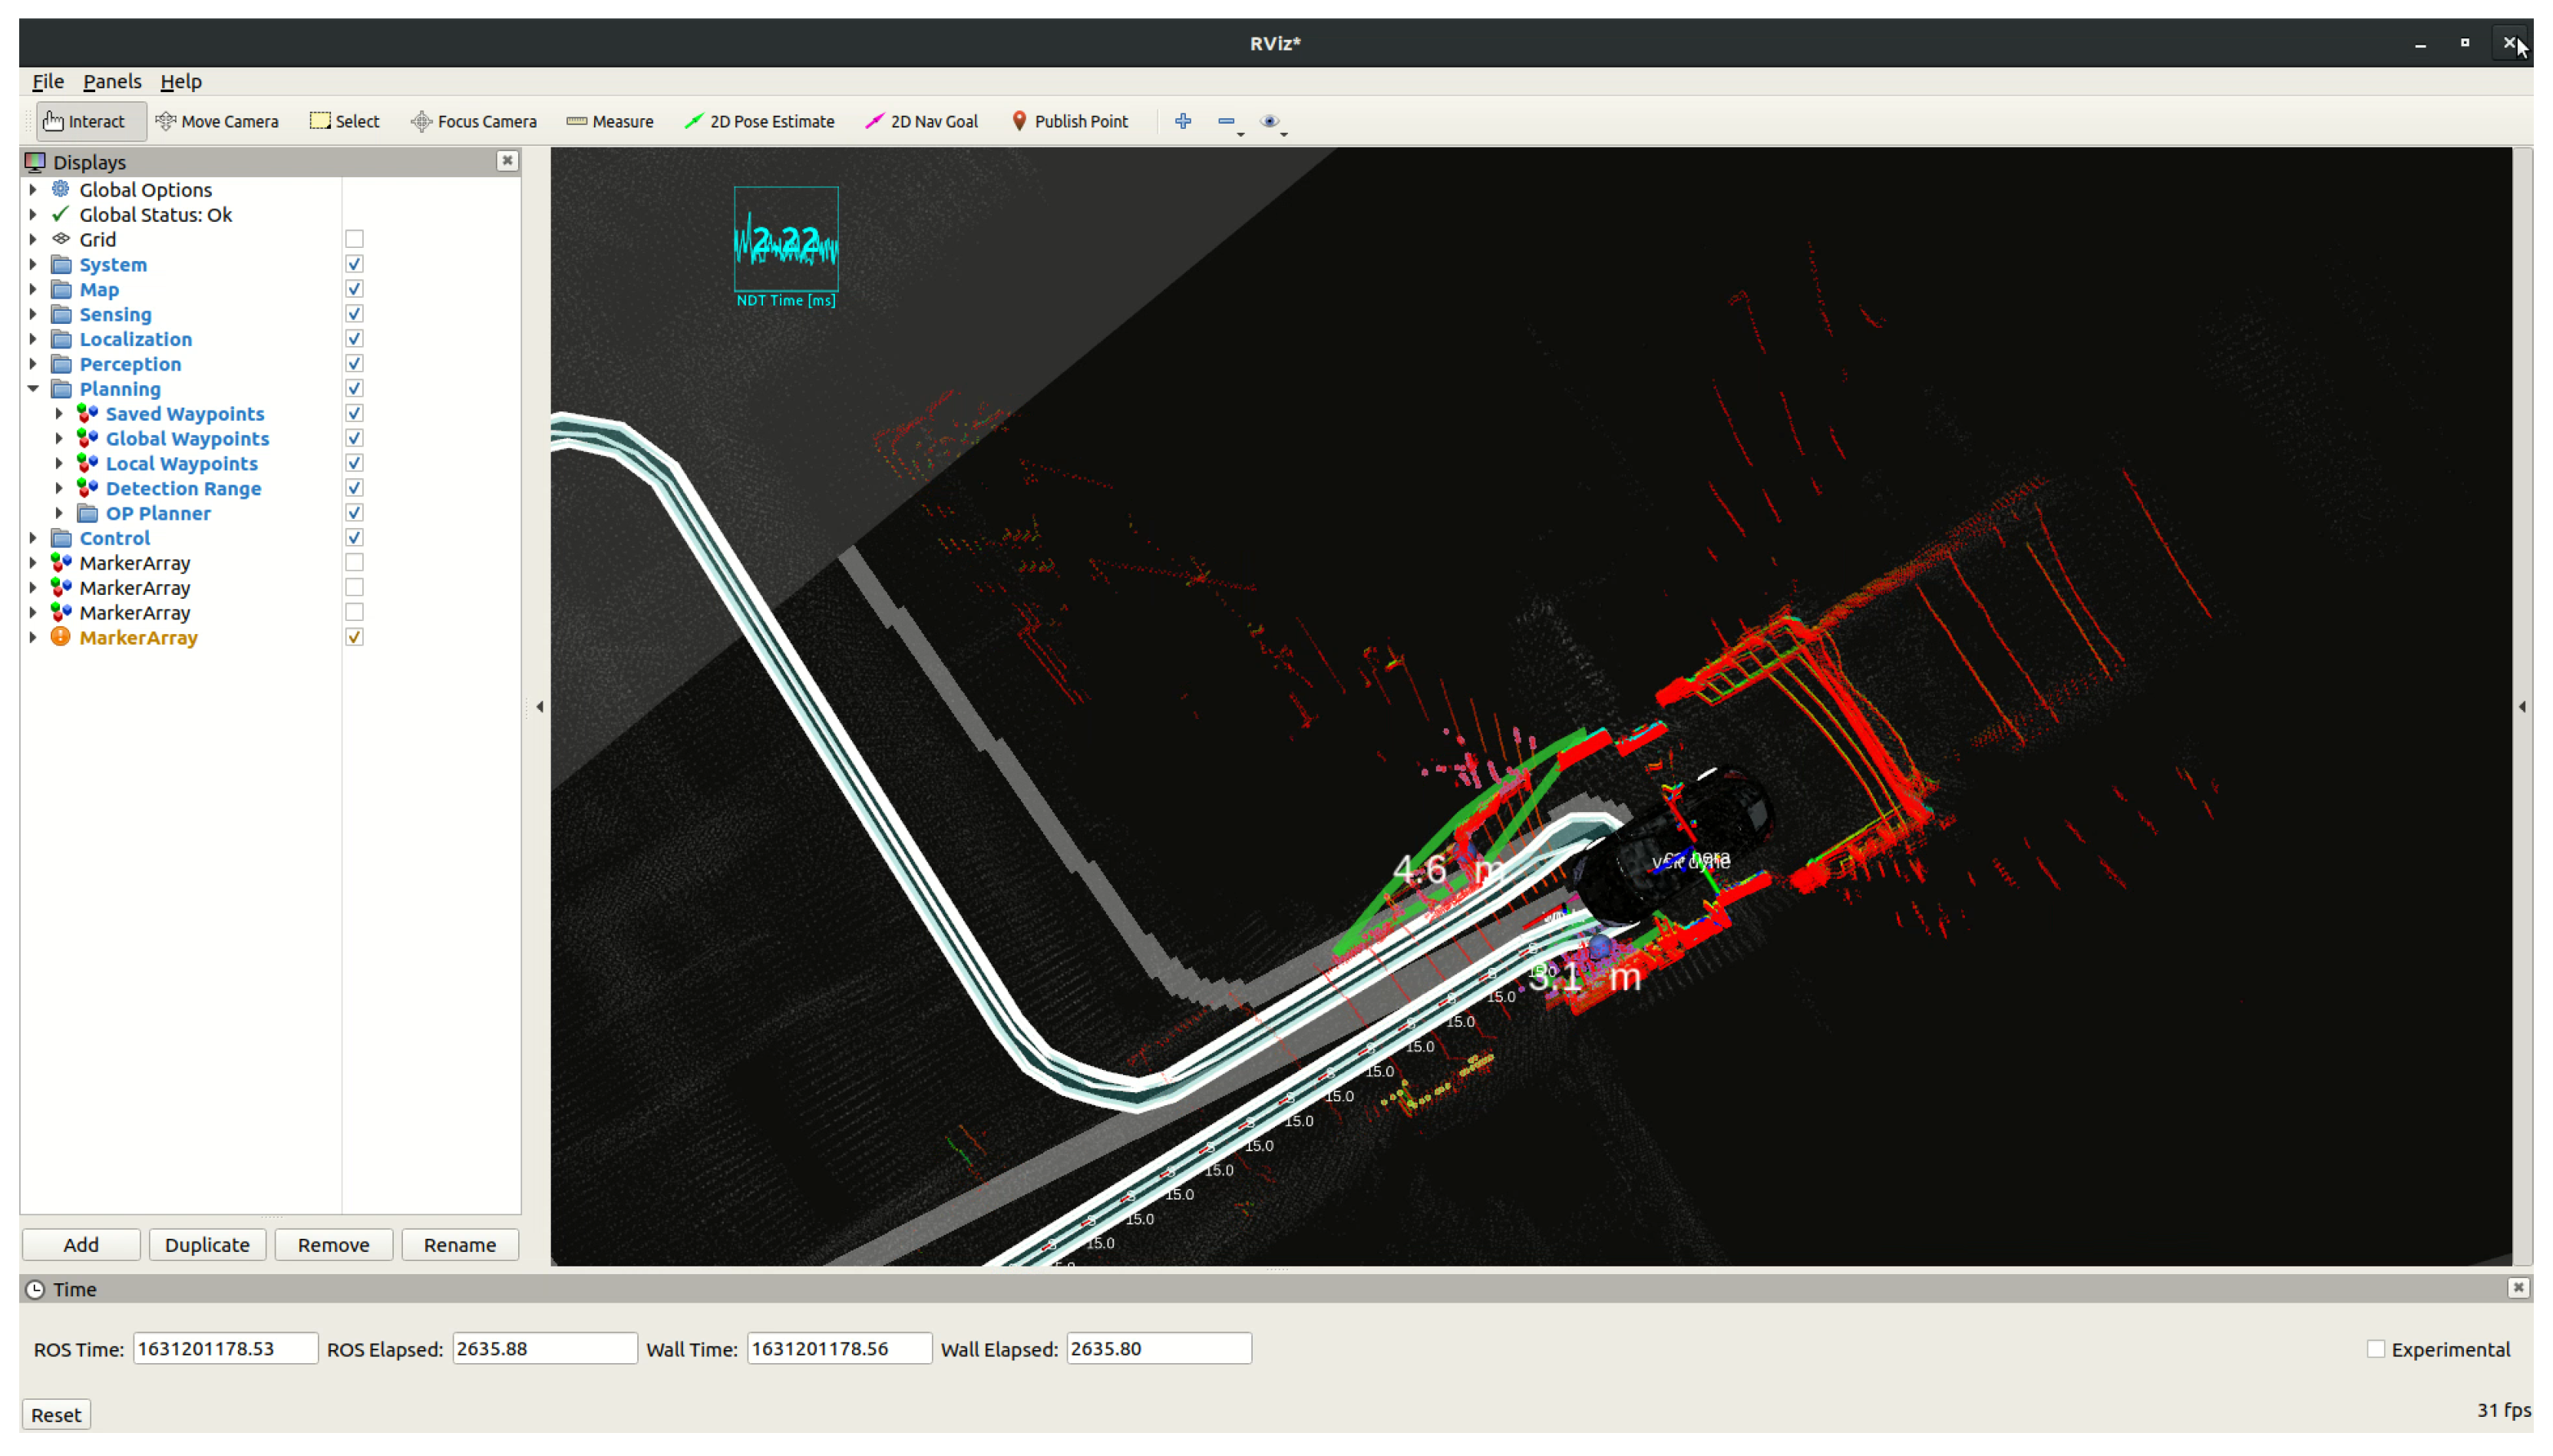2553x1456 pixels.
Task: Activate the 2D Nav Goal tool
Action: (921, 121)
